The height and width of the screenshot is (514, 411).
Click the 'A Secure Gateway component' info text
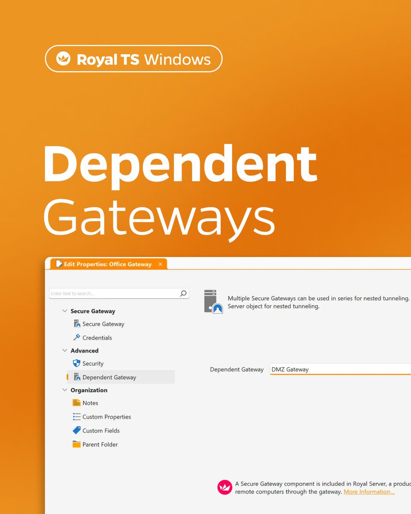click(323, 487)
